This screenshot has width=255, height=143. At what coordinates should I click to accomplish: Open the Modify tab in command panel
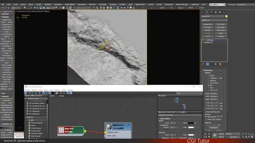point(207,12)
